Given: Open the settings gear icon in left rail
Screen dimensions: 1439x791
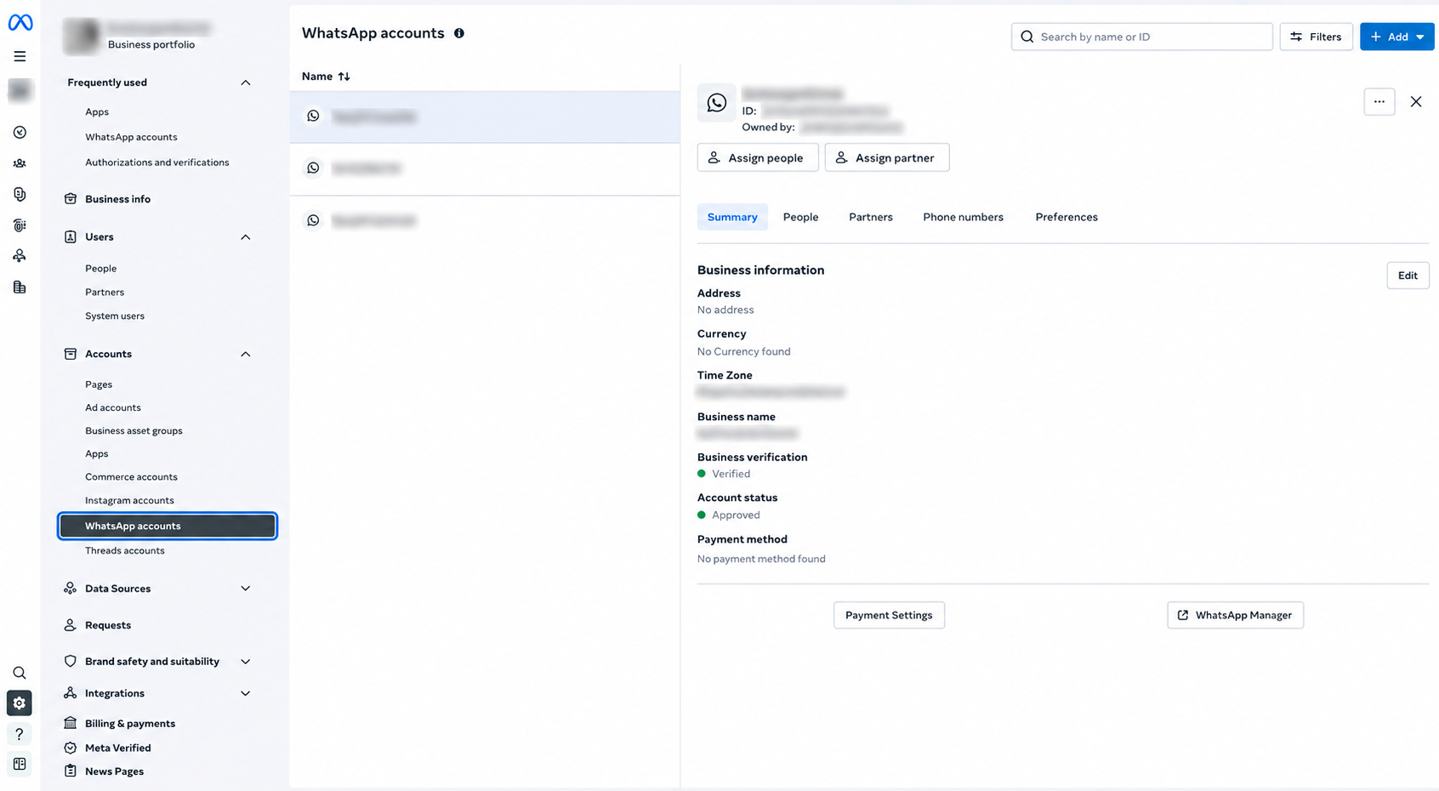Looking at the screenshot, I should tap(20, 703).
